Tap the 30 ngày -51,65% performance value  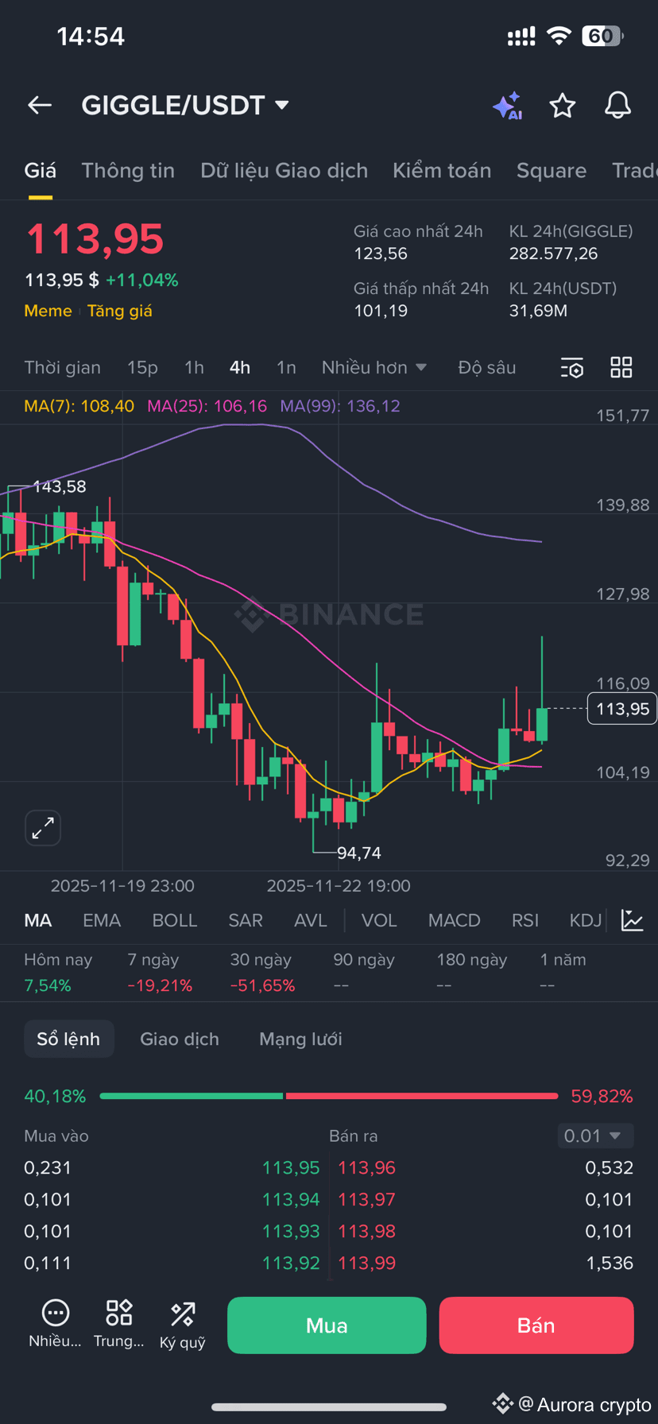click(x=262, y=986)
